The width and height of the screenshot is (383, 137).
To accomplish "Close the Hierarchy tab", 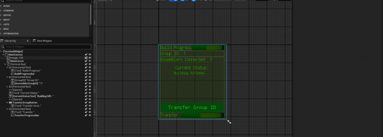I will [x=28, y=41].
